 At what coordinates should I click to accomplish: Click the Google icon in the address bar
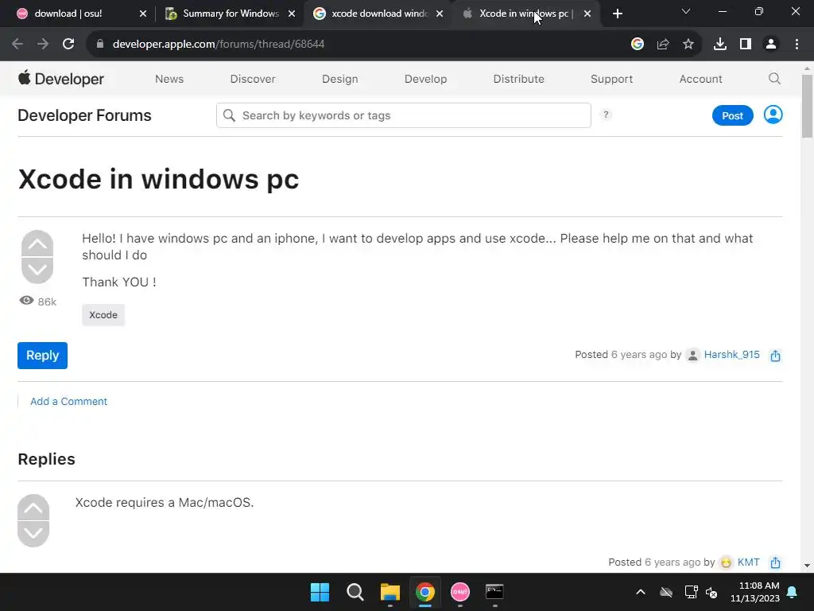(638, 45)
